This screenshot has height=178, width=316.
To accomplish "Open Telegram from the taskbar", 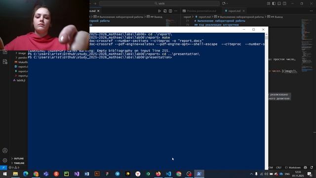I will (x=118, y=174).
